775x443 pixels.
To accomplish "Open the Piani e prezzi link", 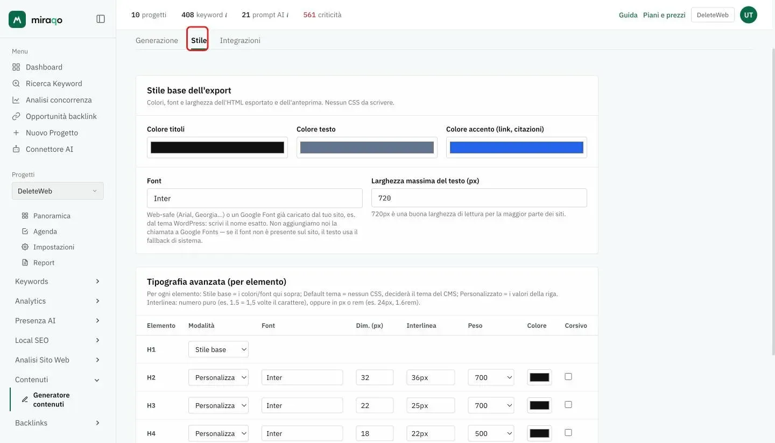I will click(x=664, y=15).
